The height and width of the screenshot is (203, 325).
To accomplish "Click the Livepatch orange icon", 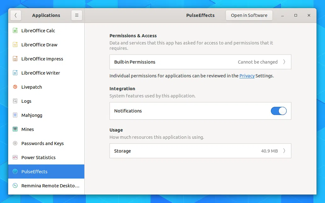I will [x=15, y=87].
